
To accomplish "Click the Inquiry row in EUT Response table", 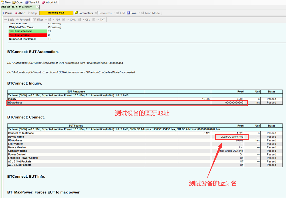I will (x=145, y=99).
